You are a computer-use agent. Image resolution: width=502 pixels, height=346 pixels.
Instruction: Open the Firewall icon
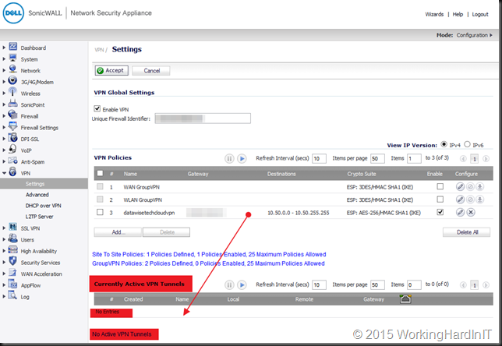pyautogui.click(x=12, y=115)
